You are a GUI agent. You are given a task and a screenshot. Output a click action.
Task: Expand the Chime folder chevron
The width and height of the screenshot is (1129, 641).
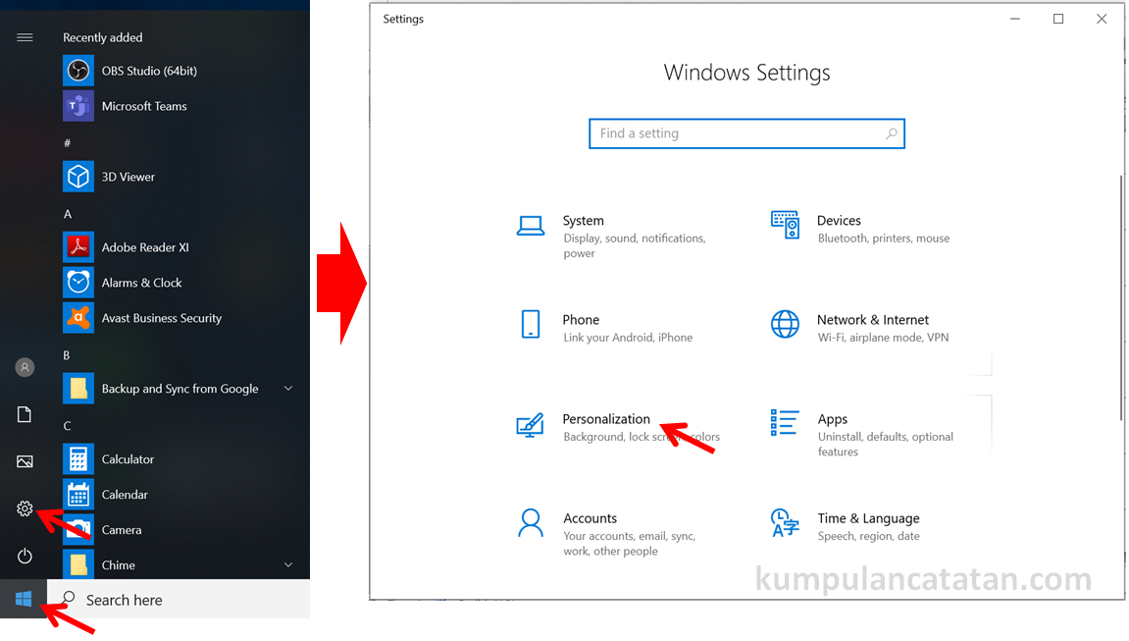coord(288,564)
